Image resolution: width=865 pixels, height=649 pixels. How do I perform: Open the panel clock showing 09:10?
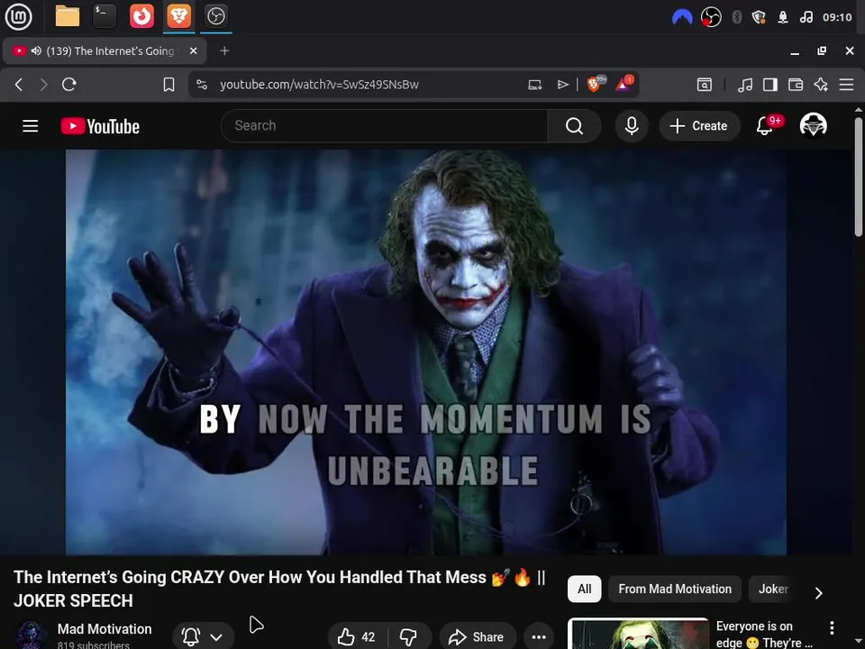tap(837, 17)
